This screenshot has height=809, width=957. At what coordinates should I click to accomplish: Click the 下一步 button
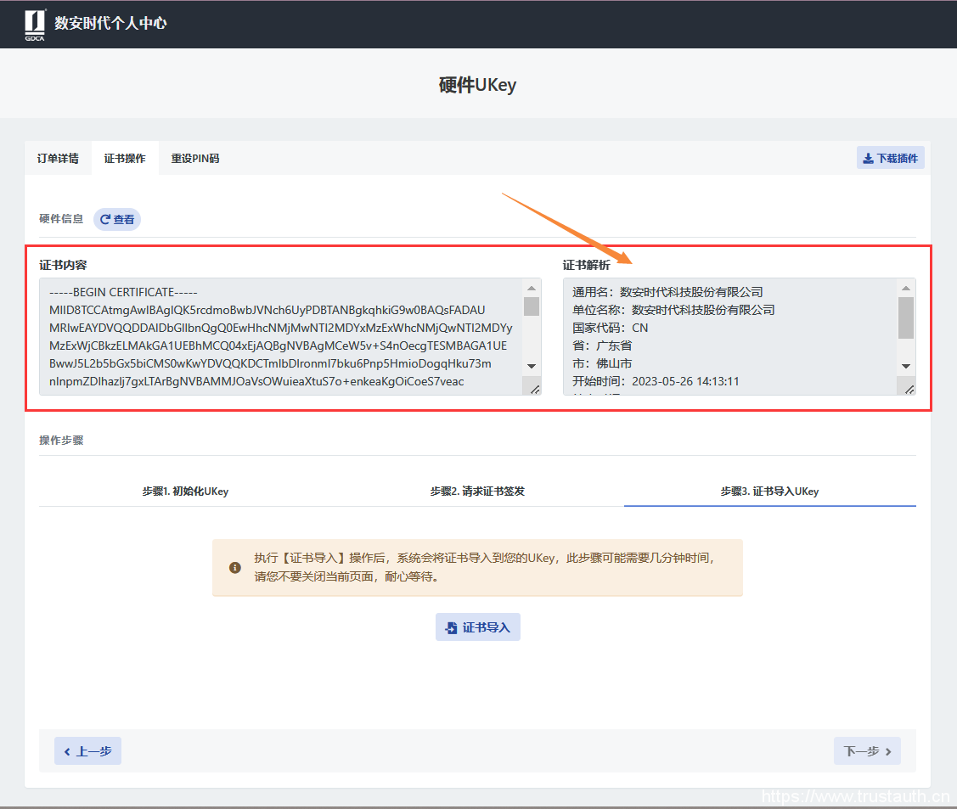click(867, 751)
